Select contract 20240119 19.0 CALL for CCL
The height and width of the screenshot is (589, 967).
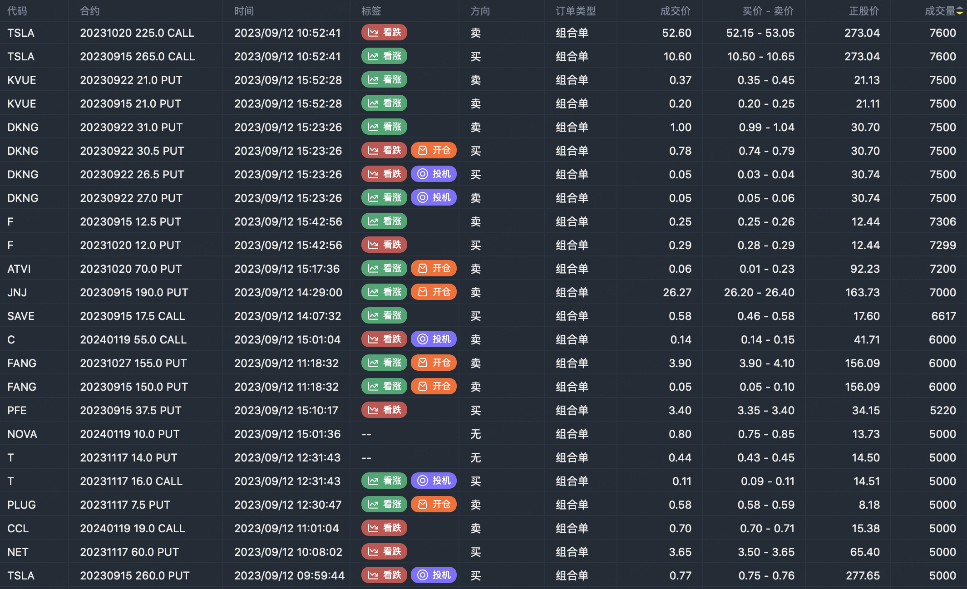132,529
